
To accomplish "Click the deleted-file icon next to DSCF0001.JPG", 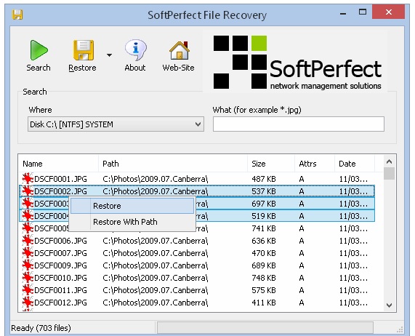I will [x=28, y=179].
